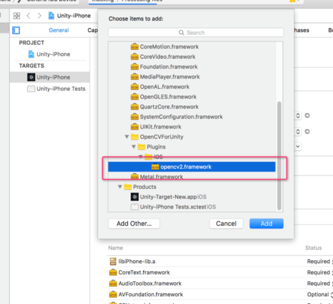Click the yellow warning icon in toolbar

coord(292,1)
